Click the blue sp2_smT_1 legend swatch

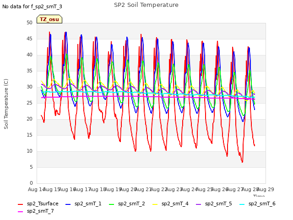click(68, 204)
